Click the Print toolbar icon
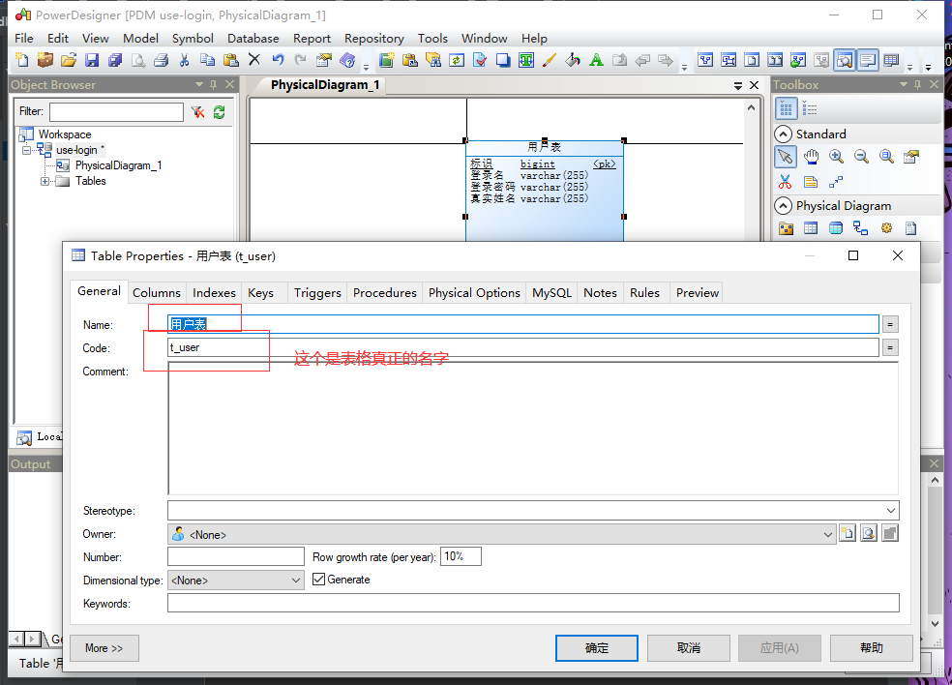 tap(161, 60)
